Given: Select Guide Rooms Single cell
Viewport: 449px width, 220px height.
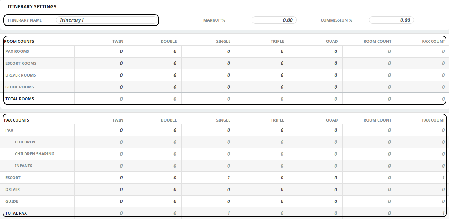Looking at the screenshot, I should coord(208,87).
